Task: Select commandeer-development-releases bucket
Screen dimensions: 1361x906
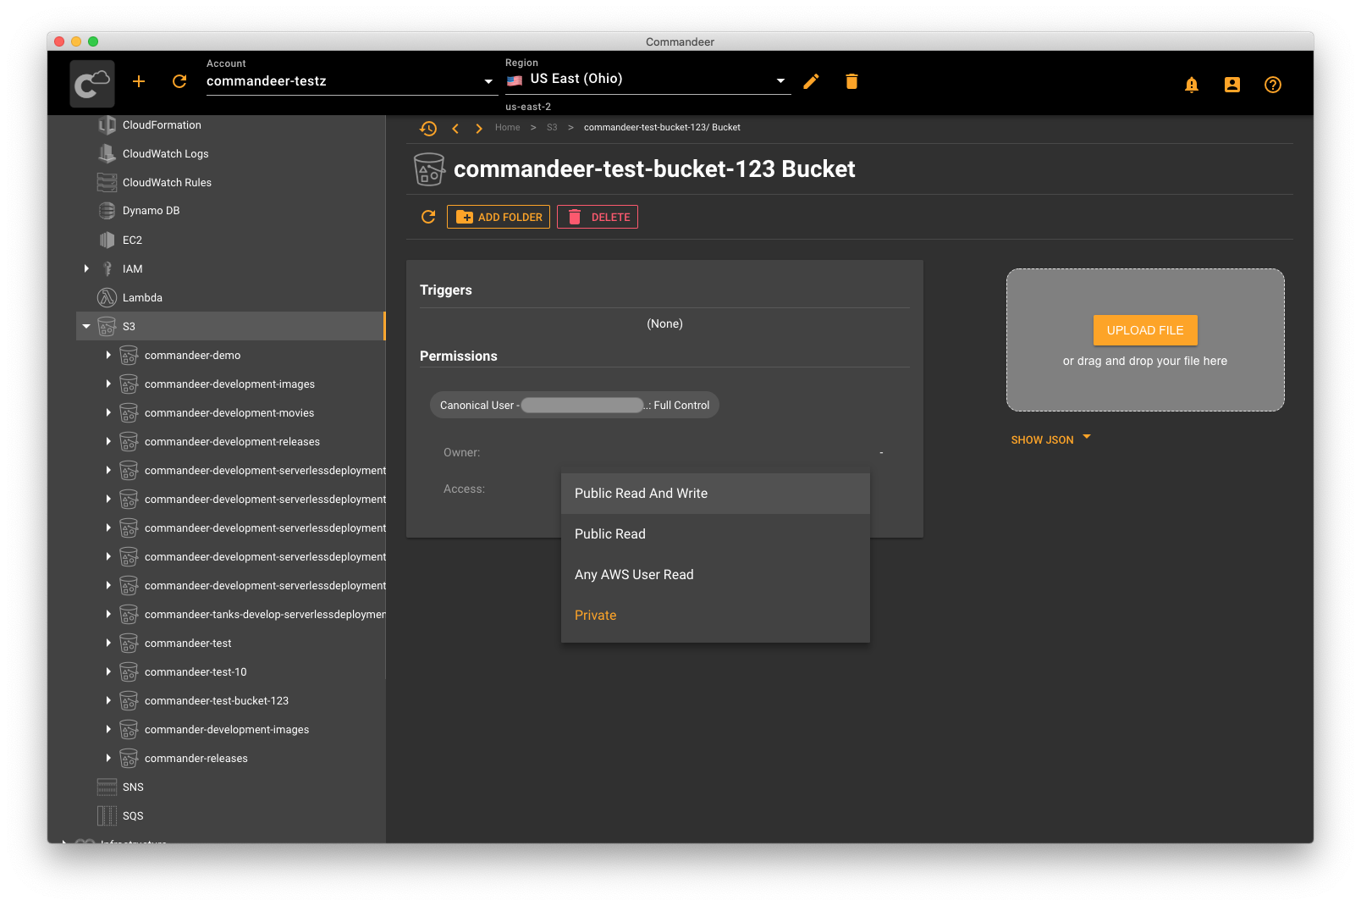Action: pyautogui.click(x=232, y=441)
